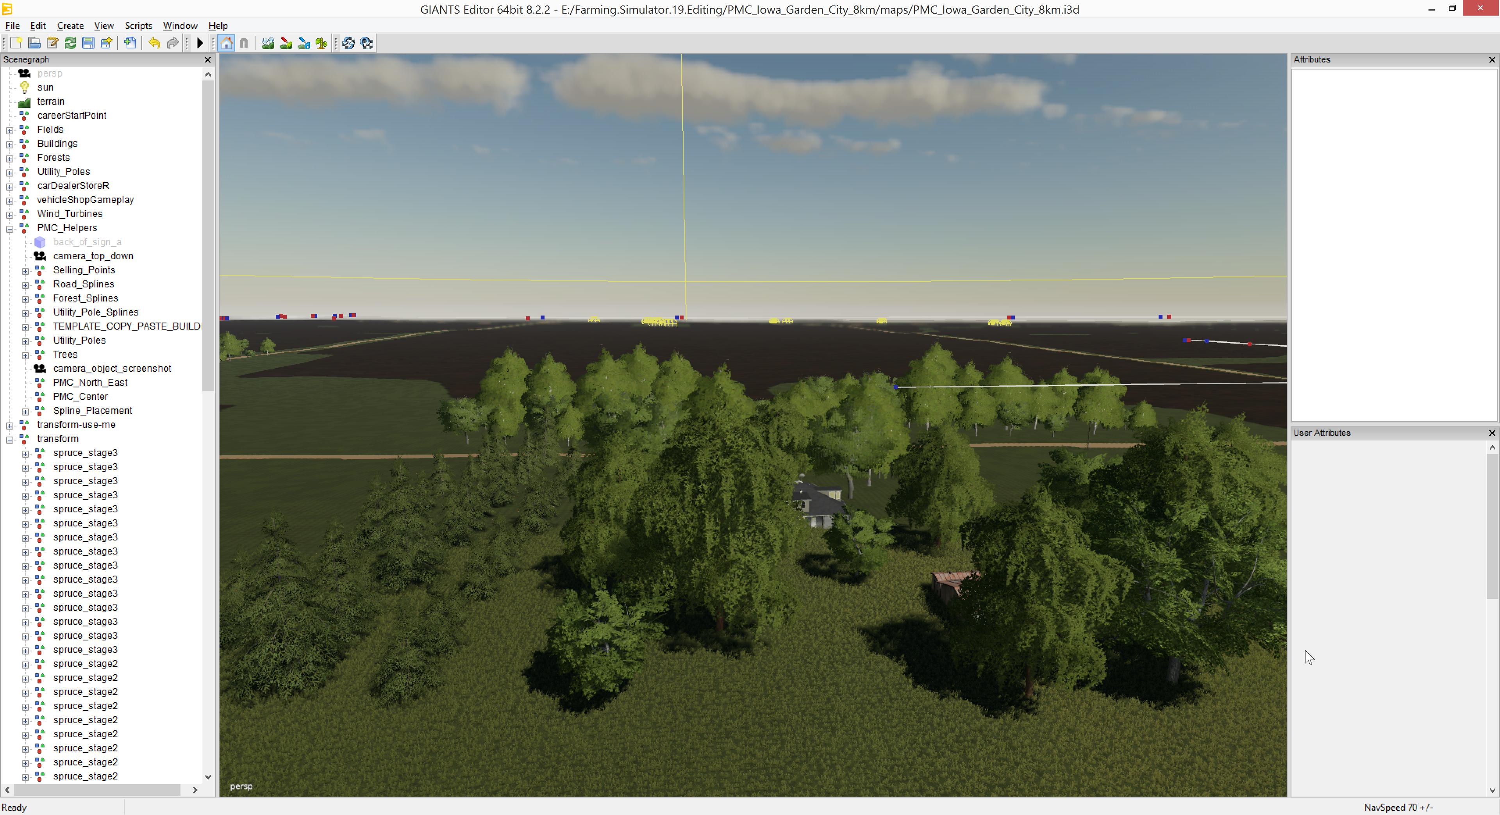Click the notepad-with-pencil toolbar icon
Viewport: 1500px width, 815px height.
[x=52, y=43]
